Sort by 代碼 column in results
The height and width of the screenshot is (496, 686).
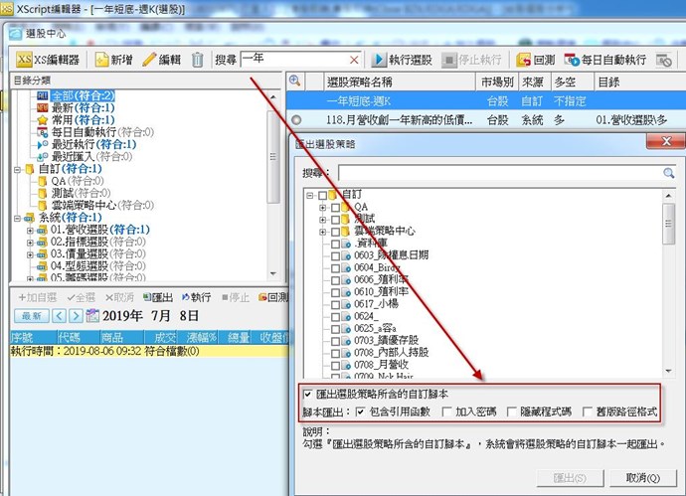point(79,338)
